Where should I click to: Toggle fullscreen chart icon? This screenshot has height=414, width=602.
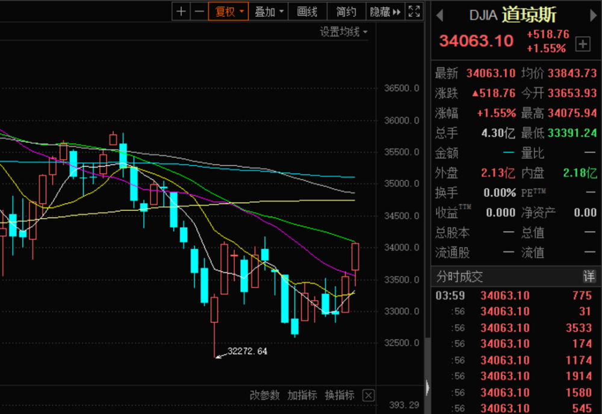point(414,11)
